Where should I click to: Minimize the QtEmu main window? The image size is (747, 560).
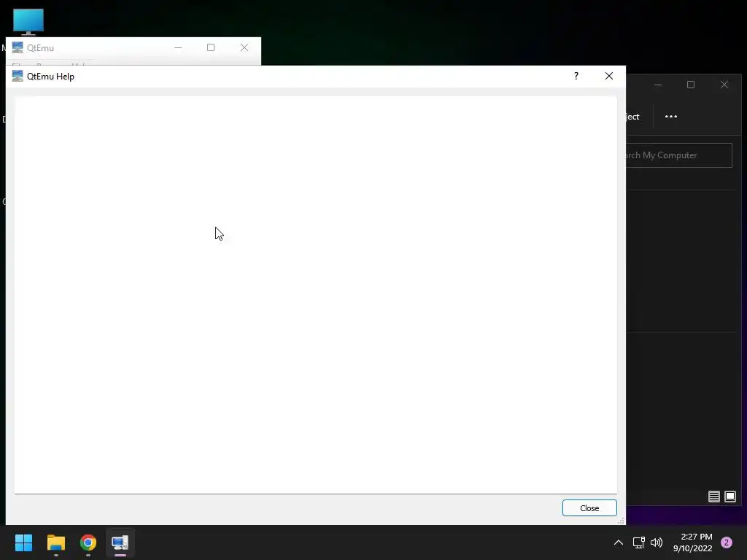point(178,47)
